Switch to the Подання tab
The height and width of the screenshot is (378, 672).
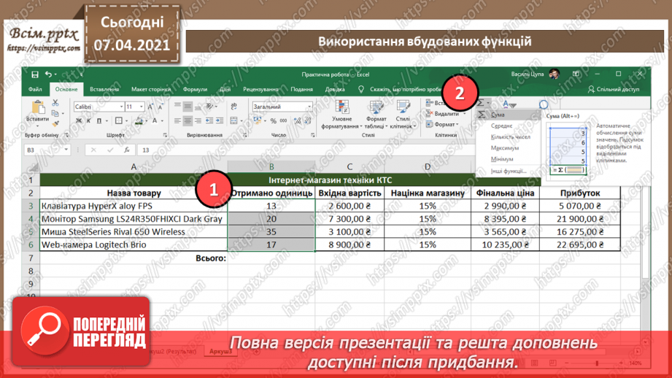(x=302, y=89)
